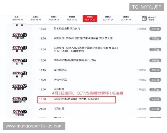
Task: Click the 14:30 time label
Action: tap(43, 49)
